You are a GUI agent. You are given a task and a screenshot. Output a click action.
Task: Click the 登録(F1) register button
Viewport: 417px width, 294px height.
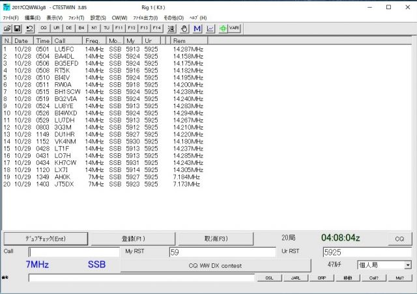click(x=133, y=239)
